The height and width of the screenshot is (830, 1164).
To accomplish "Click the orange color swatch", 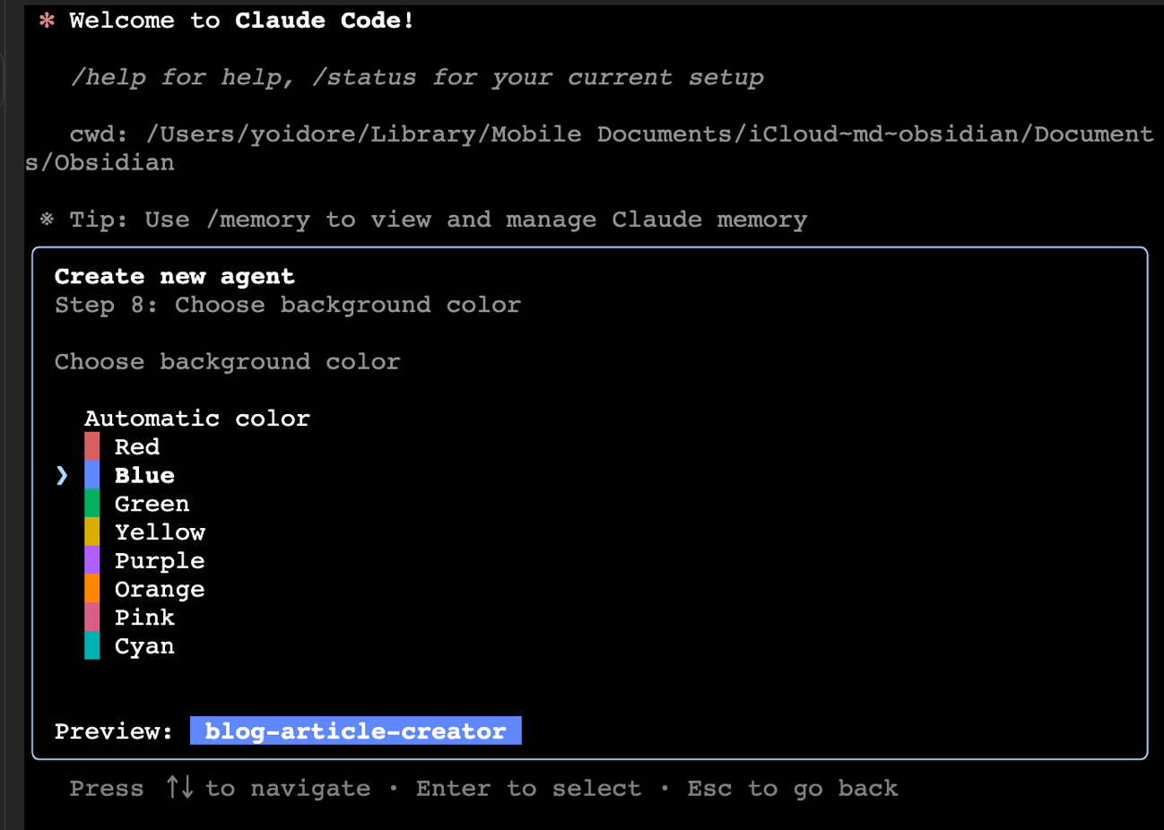I will click(92, 589).
